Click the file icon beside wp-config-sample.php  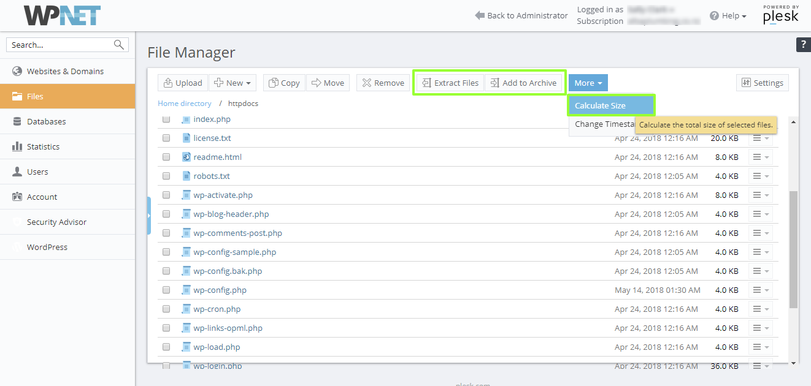[186, 252]
